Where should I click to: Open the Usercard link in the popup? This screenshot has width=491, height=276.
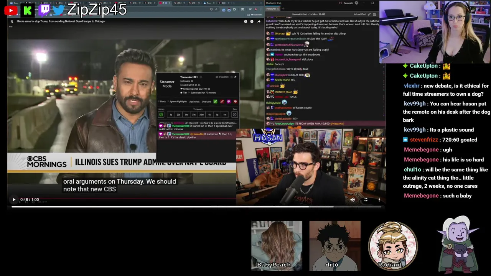click(206, 102)
